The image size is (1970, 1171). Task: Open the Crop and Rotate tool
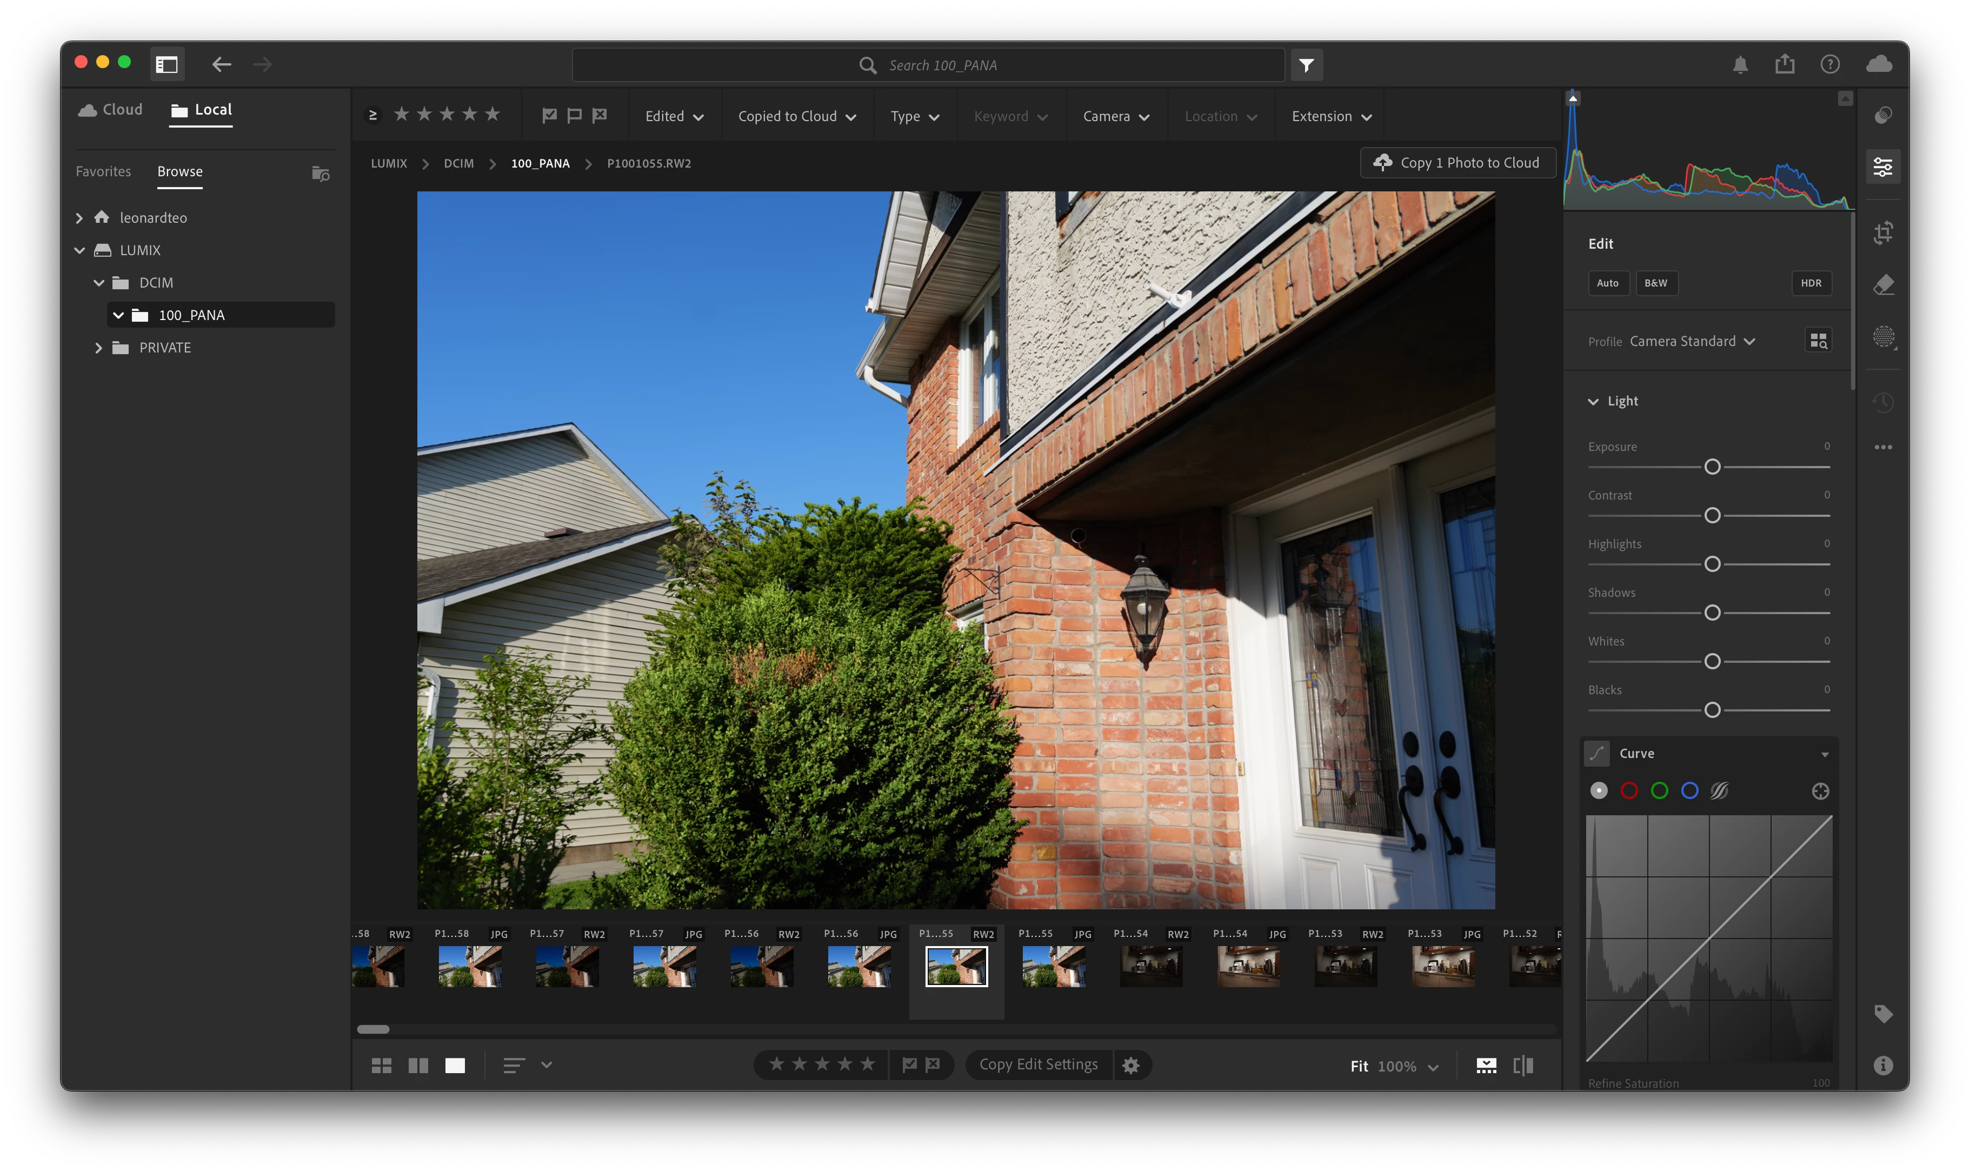point(1883,233)
